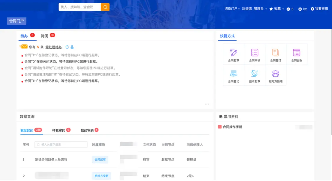This screenshot has height=181, width=332.
Task: Open the 相对方新增 shortcut icon
Action: pyautogui.click(x=275, y=73)
